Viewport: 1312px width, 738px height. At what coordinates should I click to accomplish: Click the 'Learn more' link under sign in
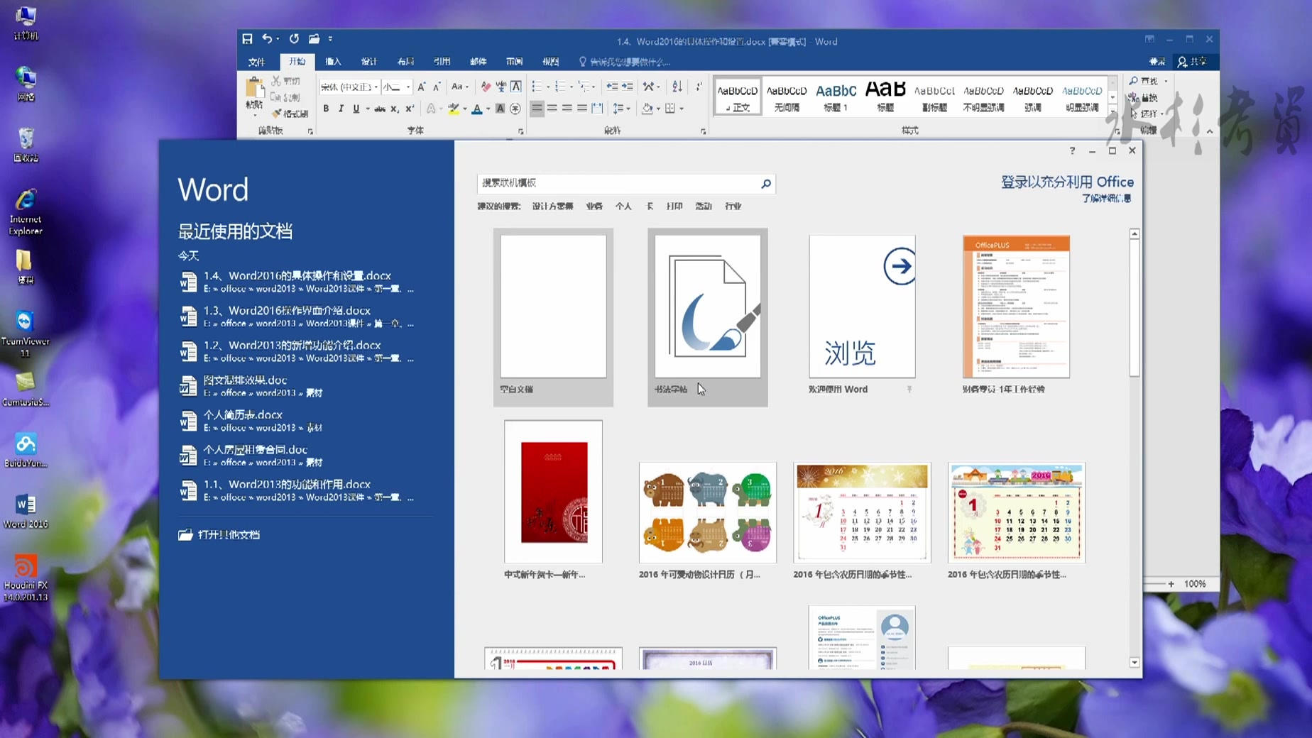(x=1106, y=199)
